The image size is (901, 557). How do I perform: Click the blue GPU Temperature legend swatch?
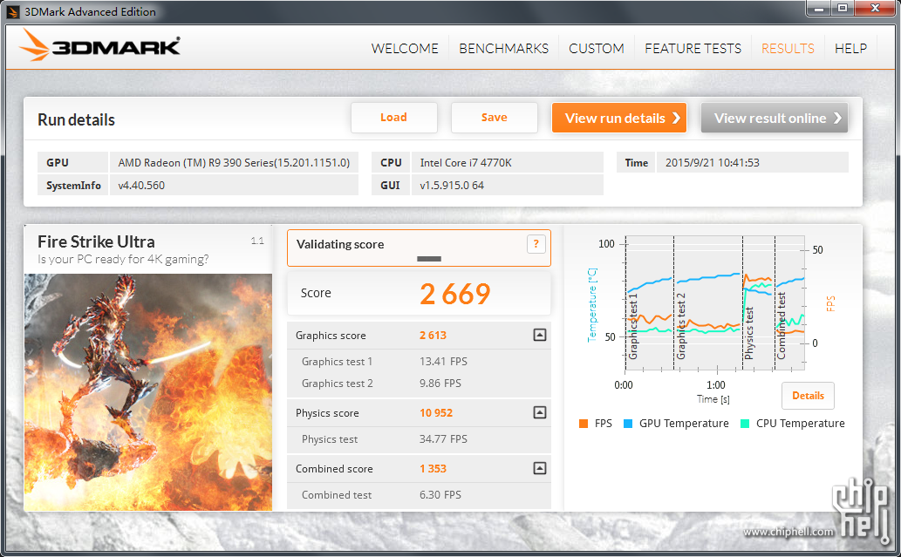click(x=628, y=424)
